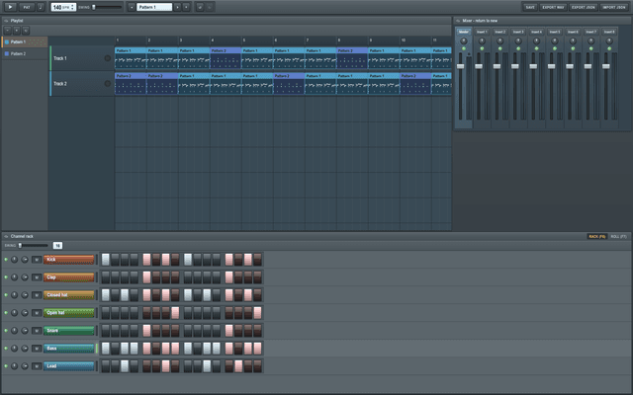Select the Master mixer strip label
This screenshot has height=395, width=633.
464,32
